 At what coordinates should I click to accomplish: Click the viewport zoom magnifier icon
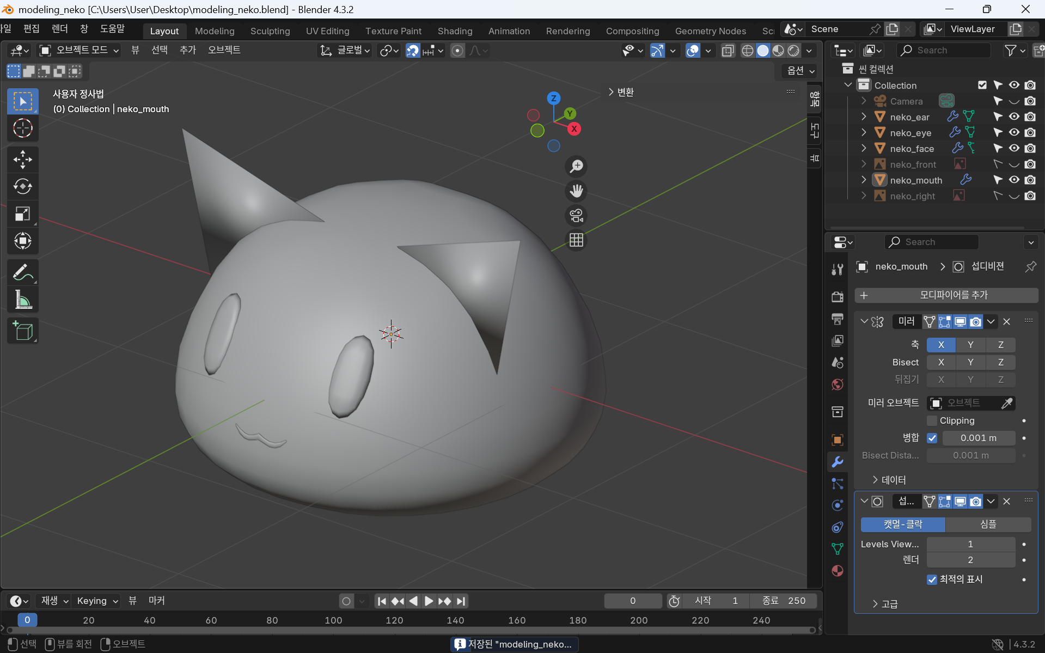pos(576,166)
